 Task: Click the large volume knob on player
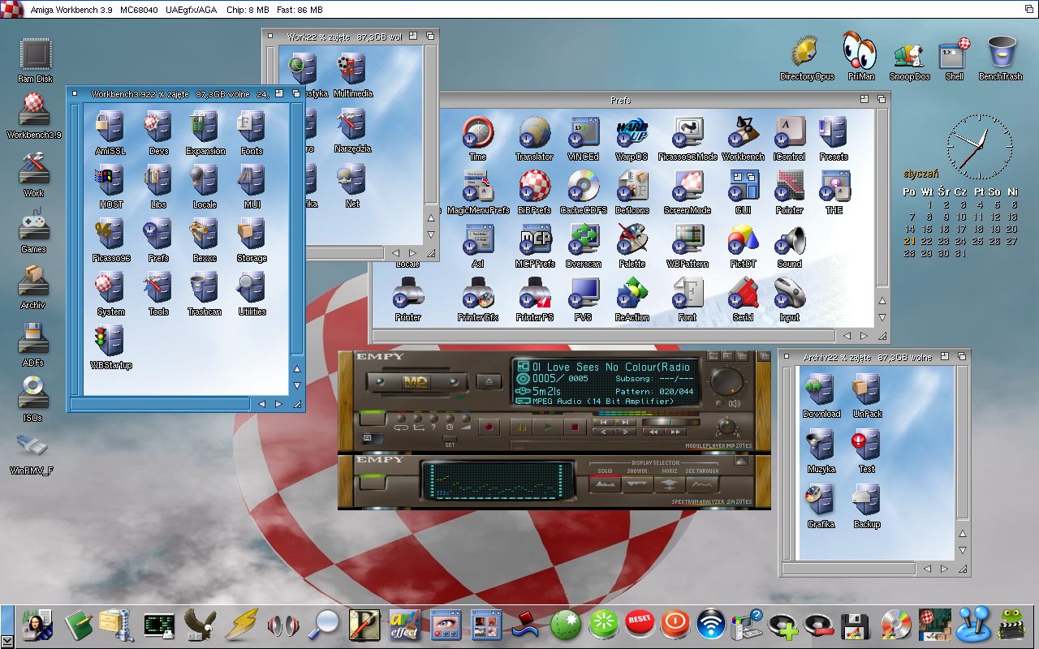(727, 381)
